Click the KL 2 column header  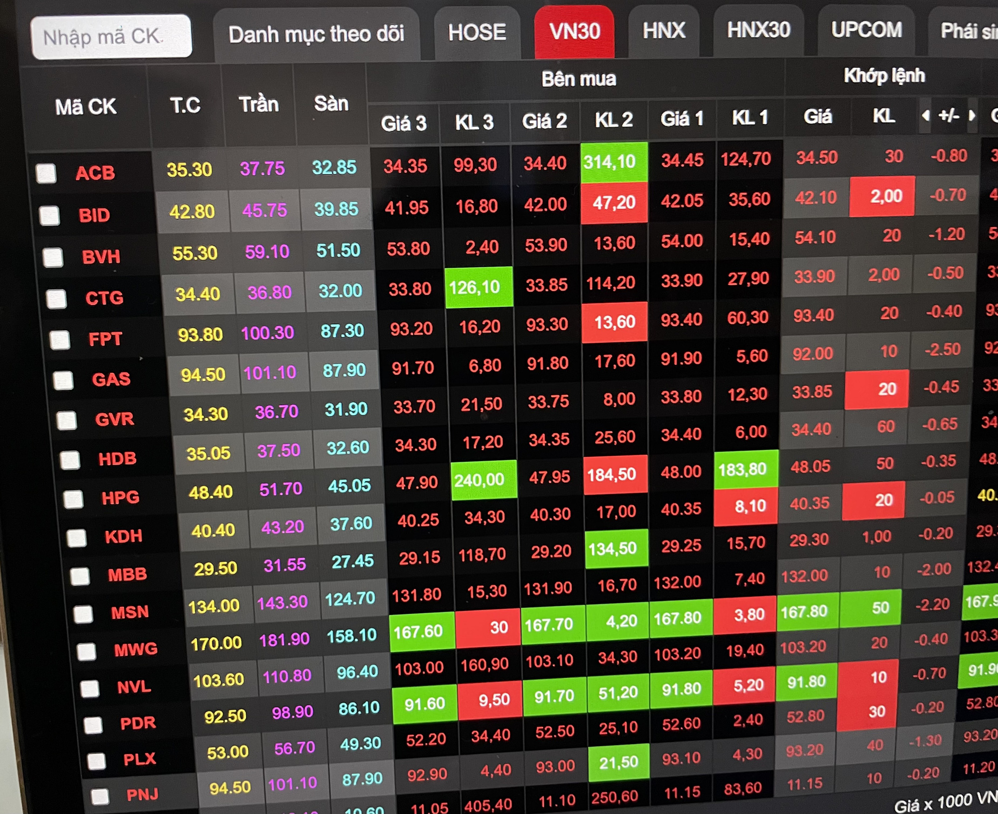pos(614,120)
